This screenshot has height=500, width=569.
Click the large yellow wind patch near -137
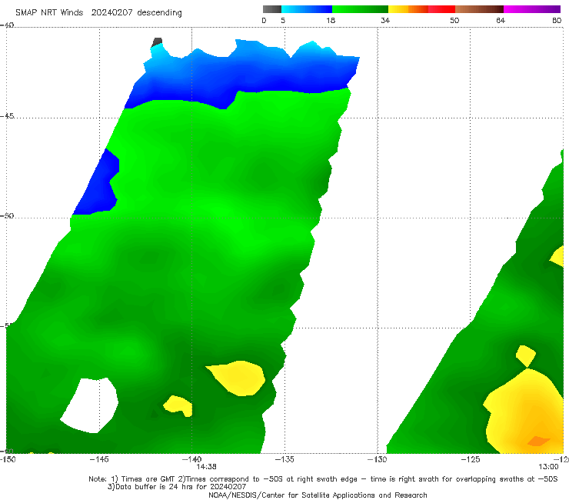pos(238,378)
